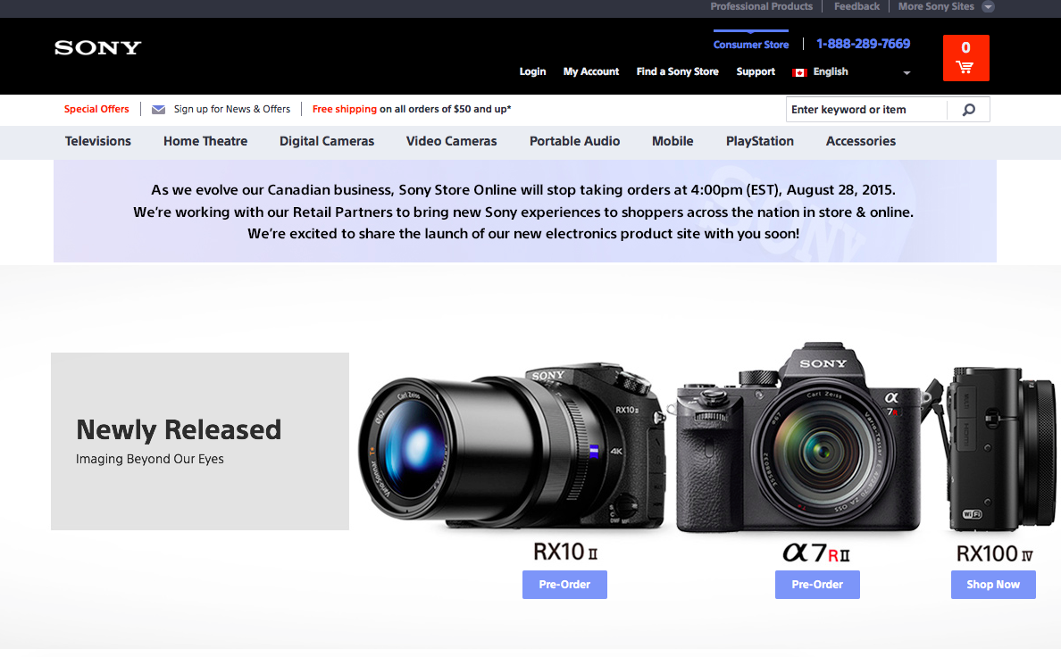This screenshot has height=657, width=1061.
Task: Click the 1-888-289-7669 phone number
Action: [x=863, y=44]
